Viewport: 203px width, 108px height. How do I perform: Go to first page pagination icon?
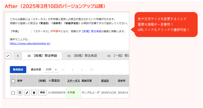coord(63,69)
